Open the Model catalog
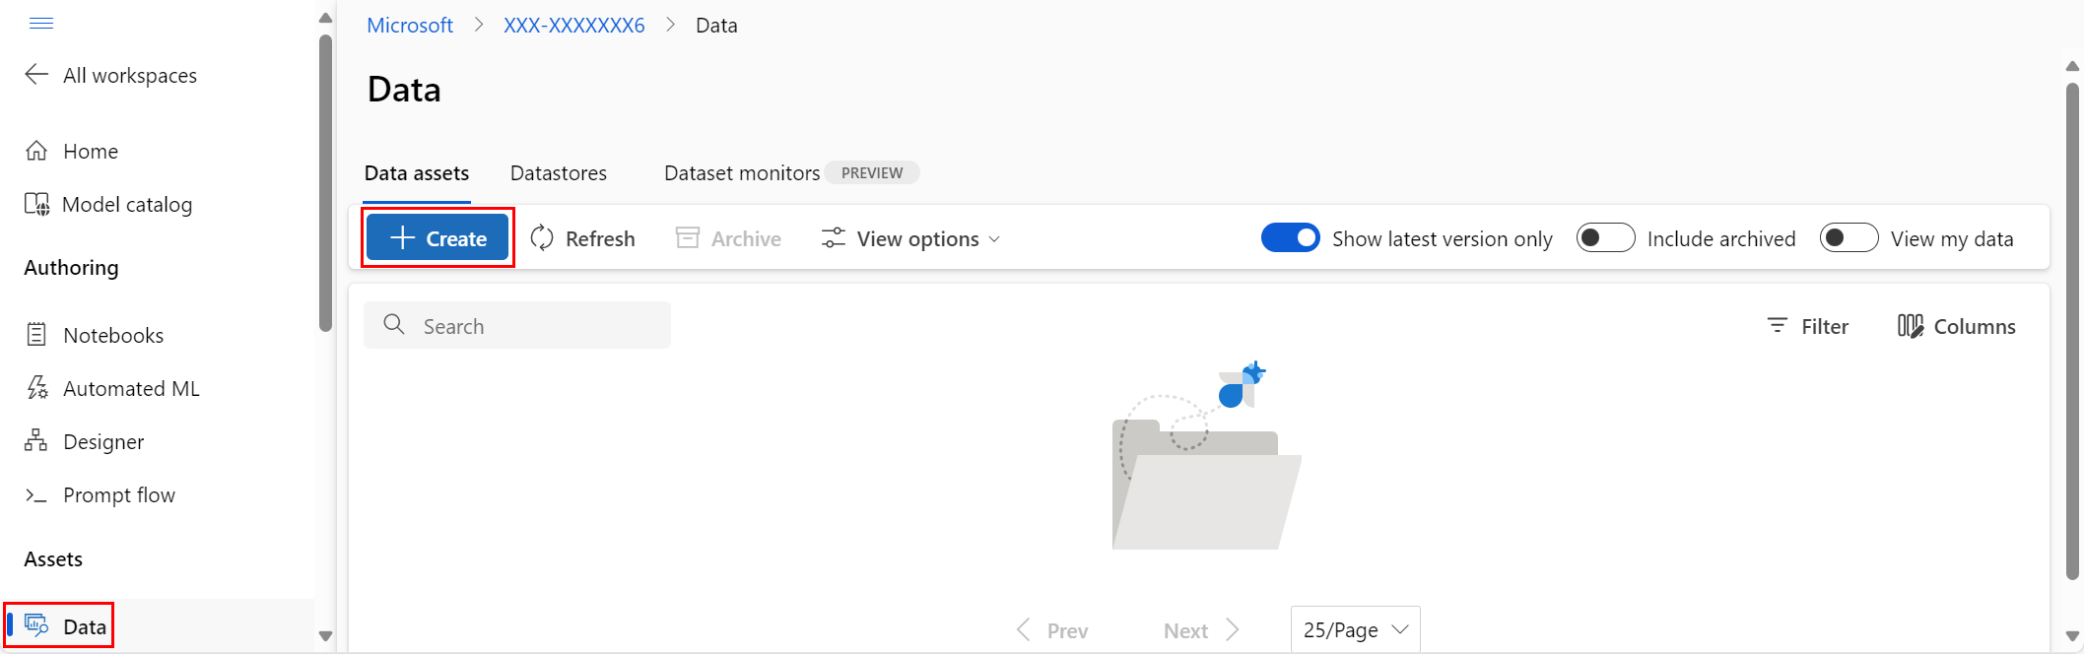The image size is (2084, 654). click(x=127, y=204)
